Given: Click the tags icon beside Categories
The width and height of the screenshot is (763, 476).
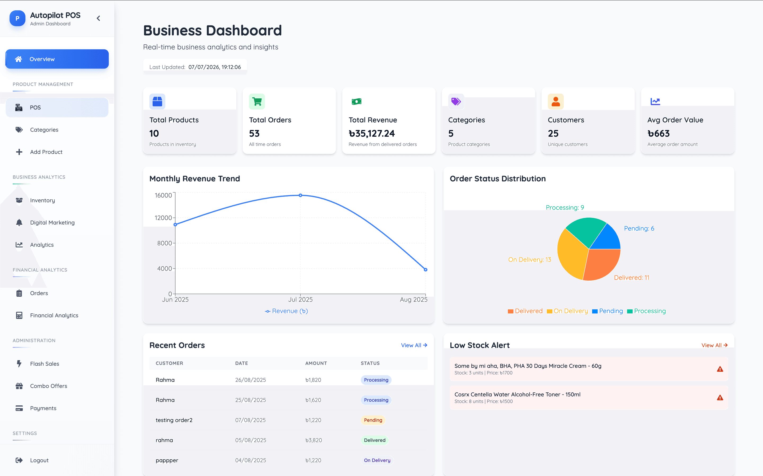Looking at the screenshot, I should pos(19,130).
